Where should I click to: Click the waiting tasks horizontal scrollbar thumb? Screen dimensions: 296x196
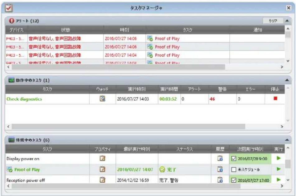point(126,186)
